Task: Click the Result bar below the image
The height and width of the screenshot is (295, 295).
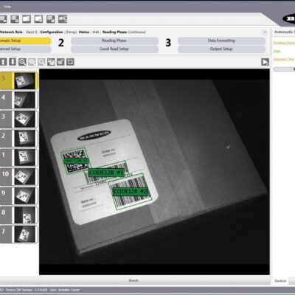Action: coord(135,280)
